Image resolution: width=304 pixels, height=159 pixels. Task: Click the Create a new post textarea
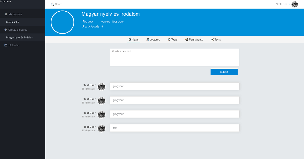tap(175, 58)
